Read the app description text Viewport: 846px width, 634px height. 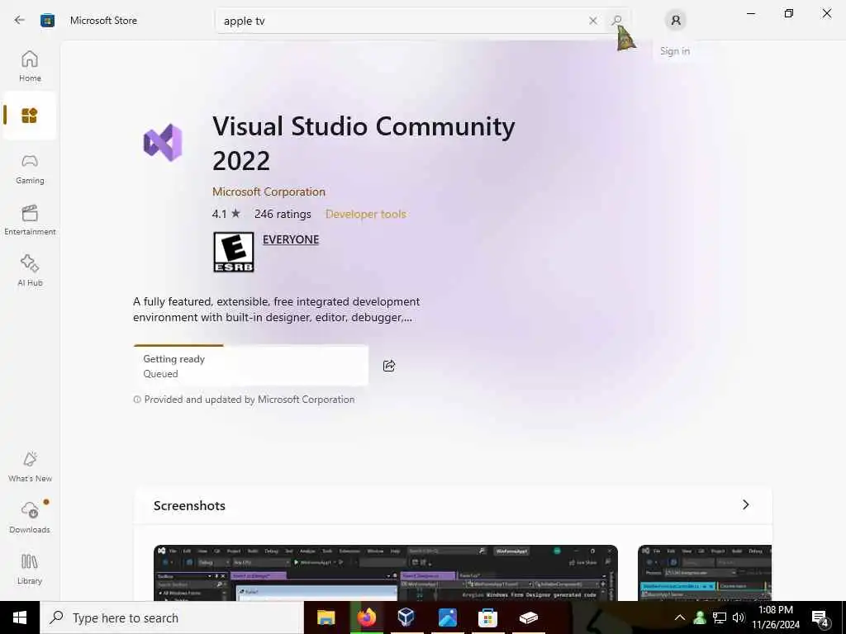(x=276, y=310)
